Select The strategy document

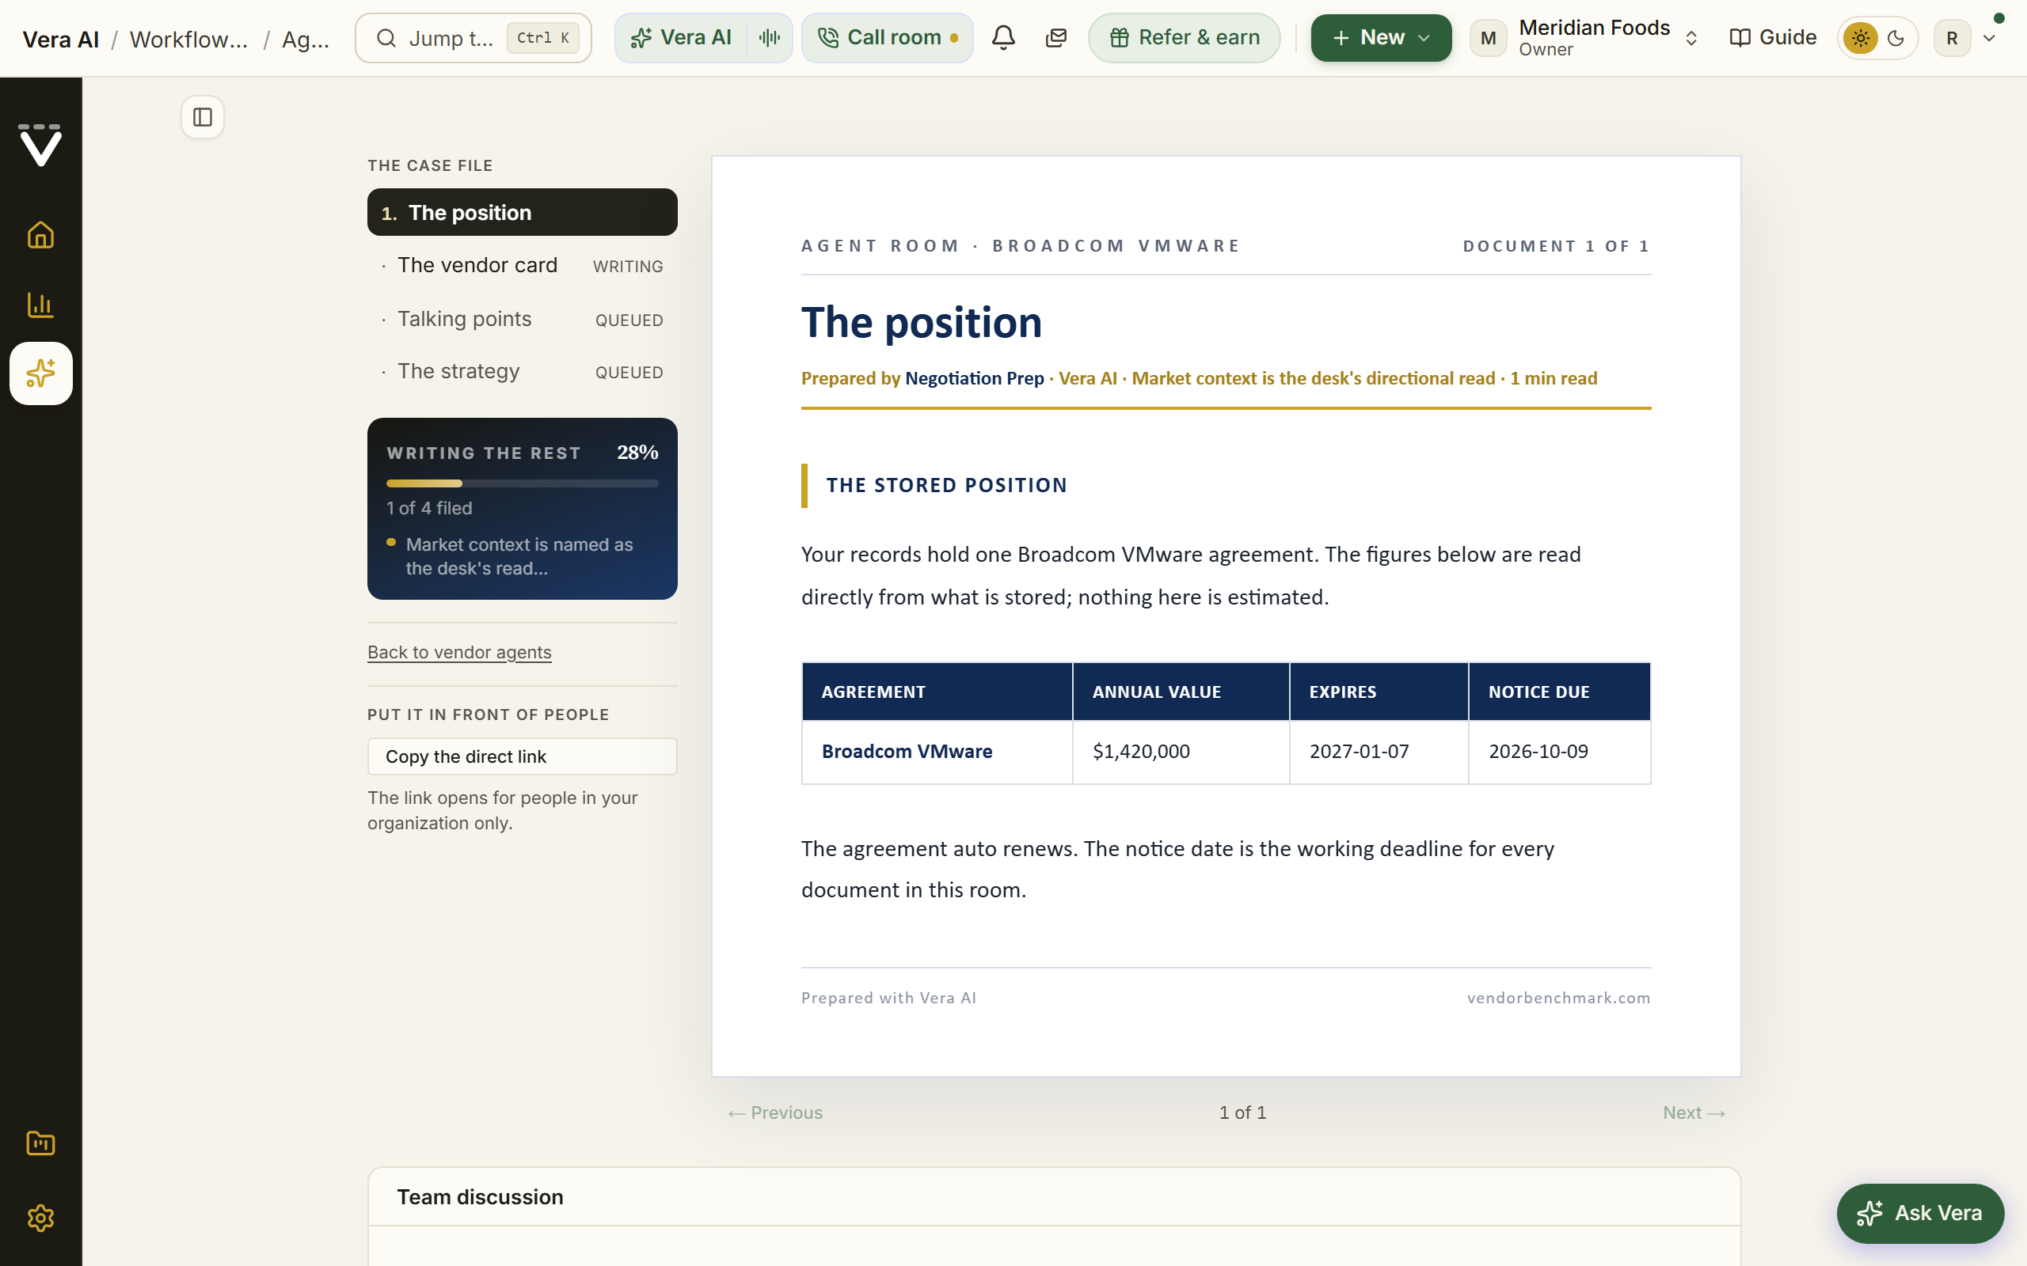(522, 372)
